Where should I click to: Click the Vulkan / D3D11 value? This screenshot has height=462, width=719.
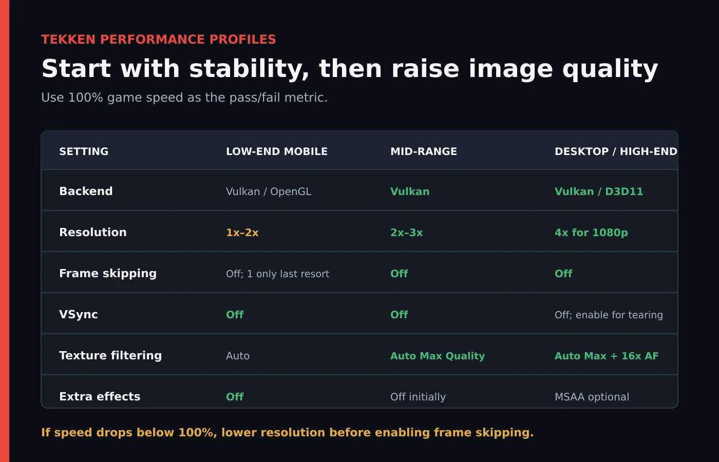pos(599,191)
